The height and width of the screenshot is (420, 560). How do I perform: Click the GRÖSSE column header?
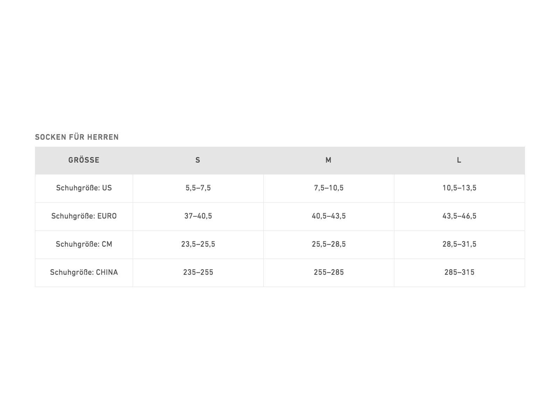point(84,160)
